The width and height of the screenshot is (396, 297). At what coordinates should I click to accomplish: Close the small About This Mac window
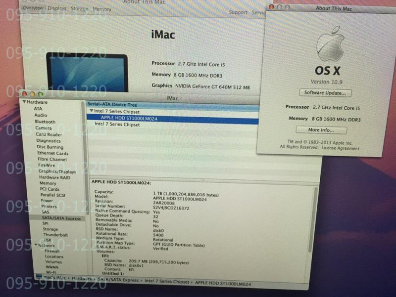[272, 7]
